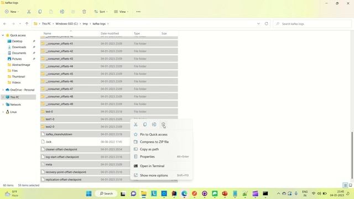Image resolution: width=354 pixels, height=199 pixels.
Task: Click the tmp breadcrumb
Action: [x=85, y=24]
